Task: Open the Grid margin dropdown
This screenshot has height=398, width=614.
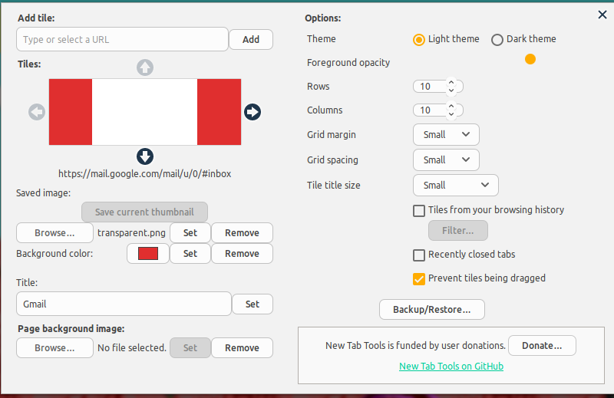Action: click(446, 135)
